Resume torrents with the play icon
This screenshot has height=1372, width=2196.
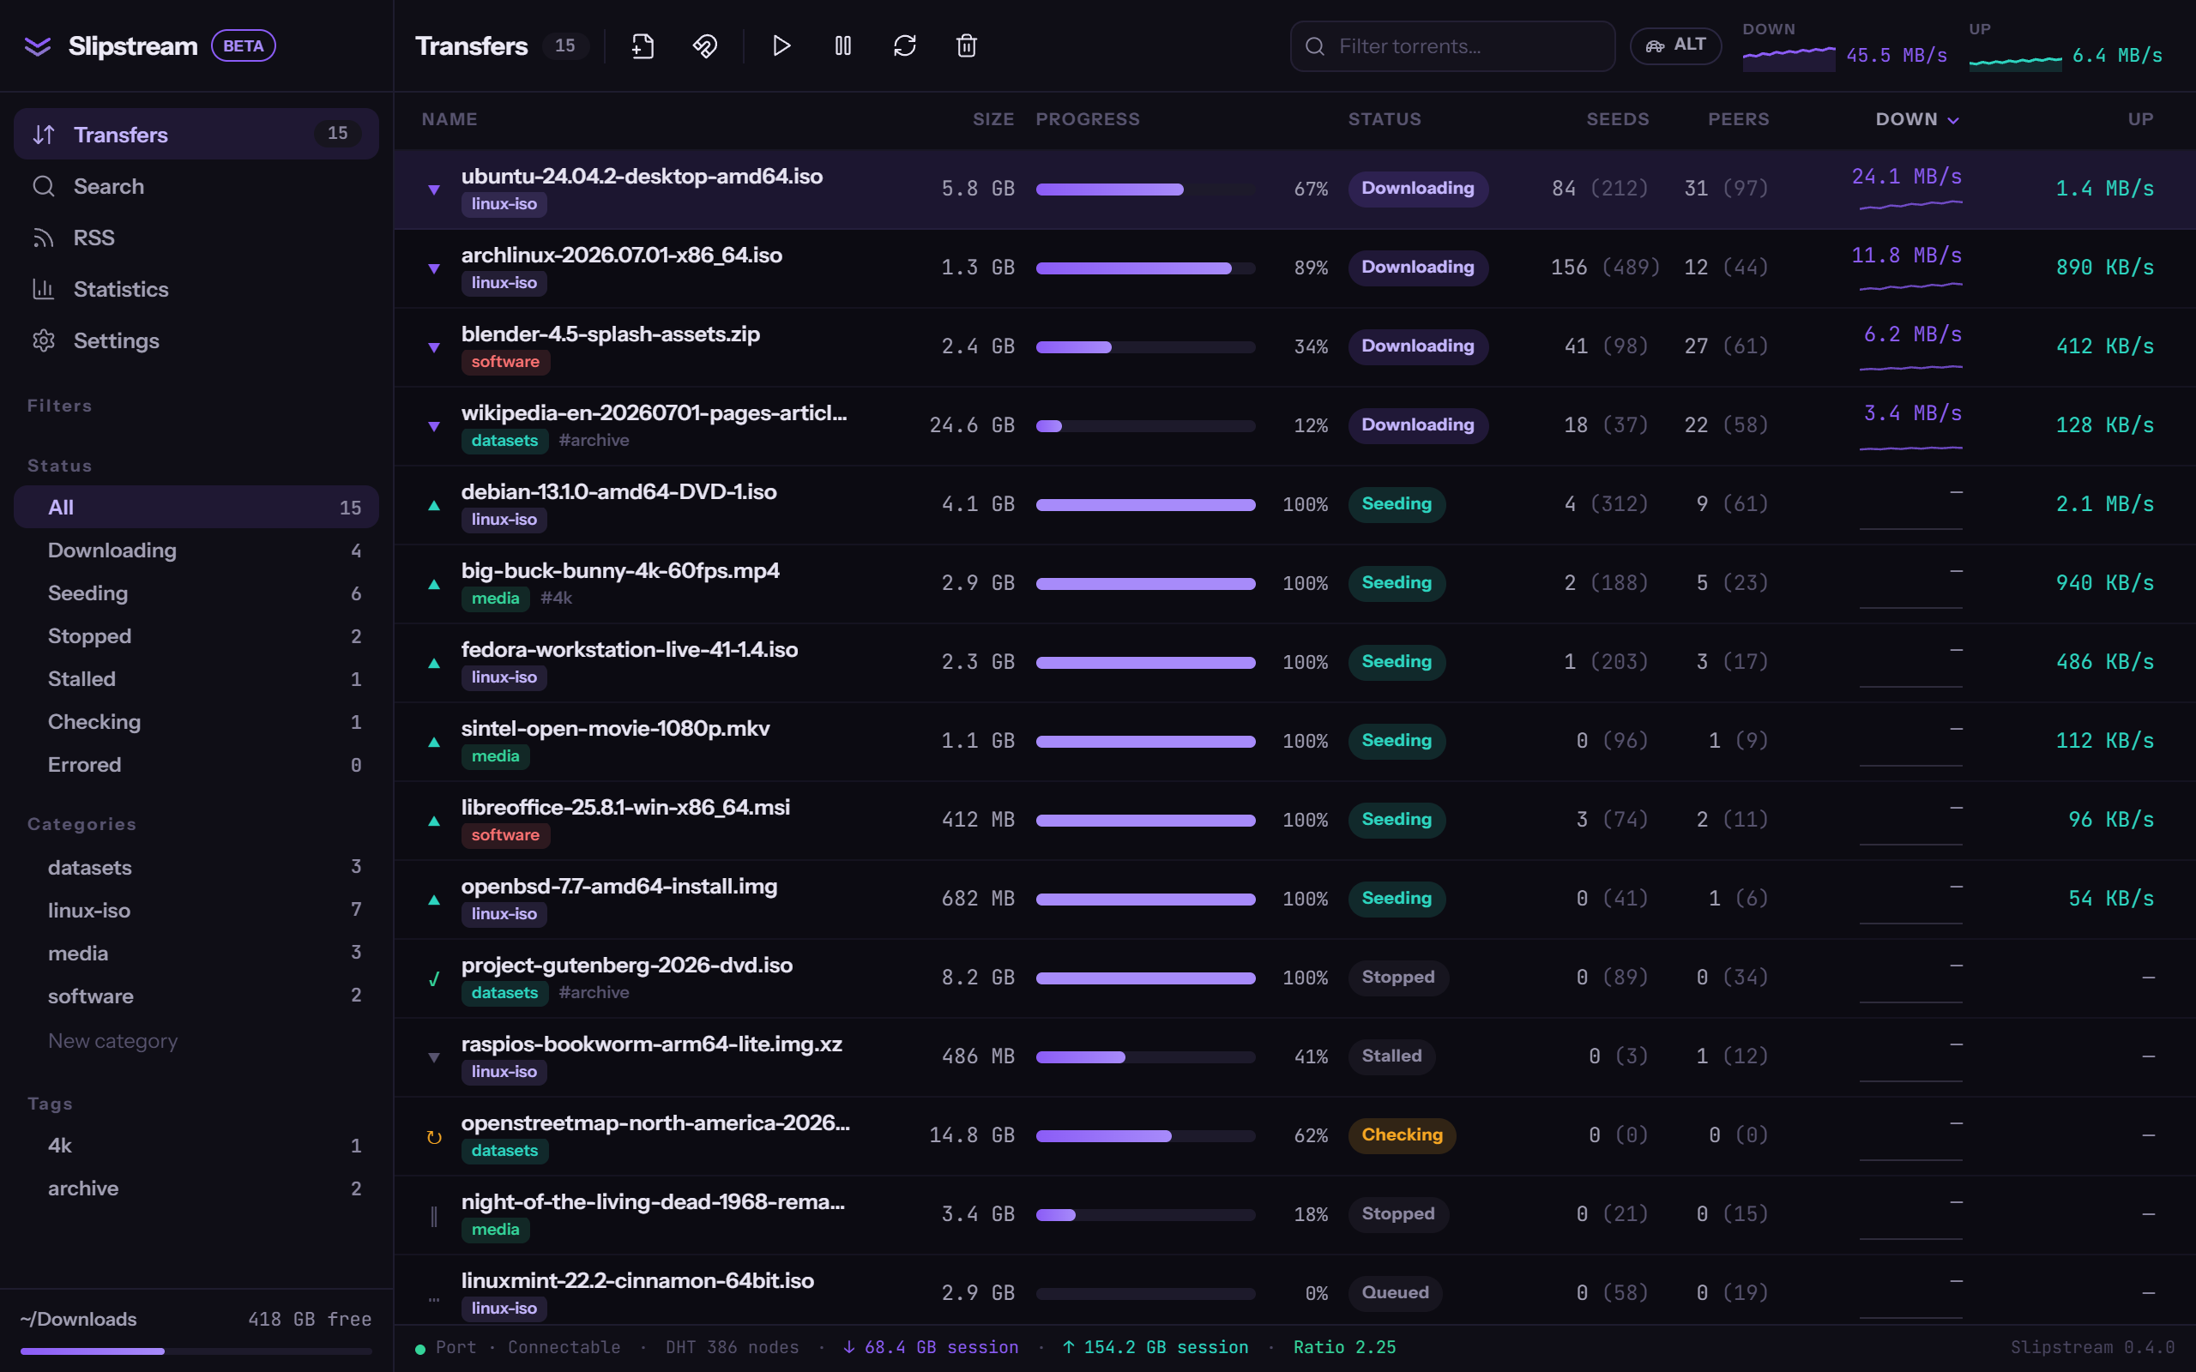(781, 45)
